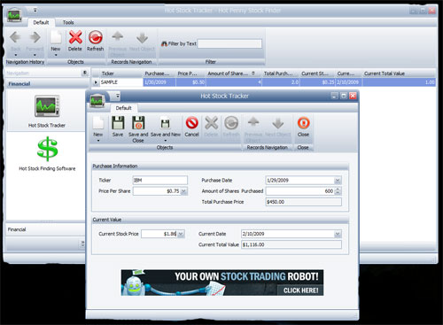Image resolution: width=443 pixels, height=325 pixels.
Task: Open Current Stock Price dropdown
Action: (181, 234)
